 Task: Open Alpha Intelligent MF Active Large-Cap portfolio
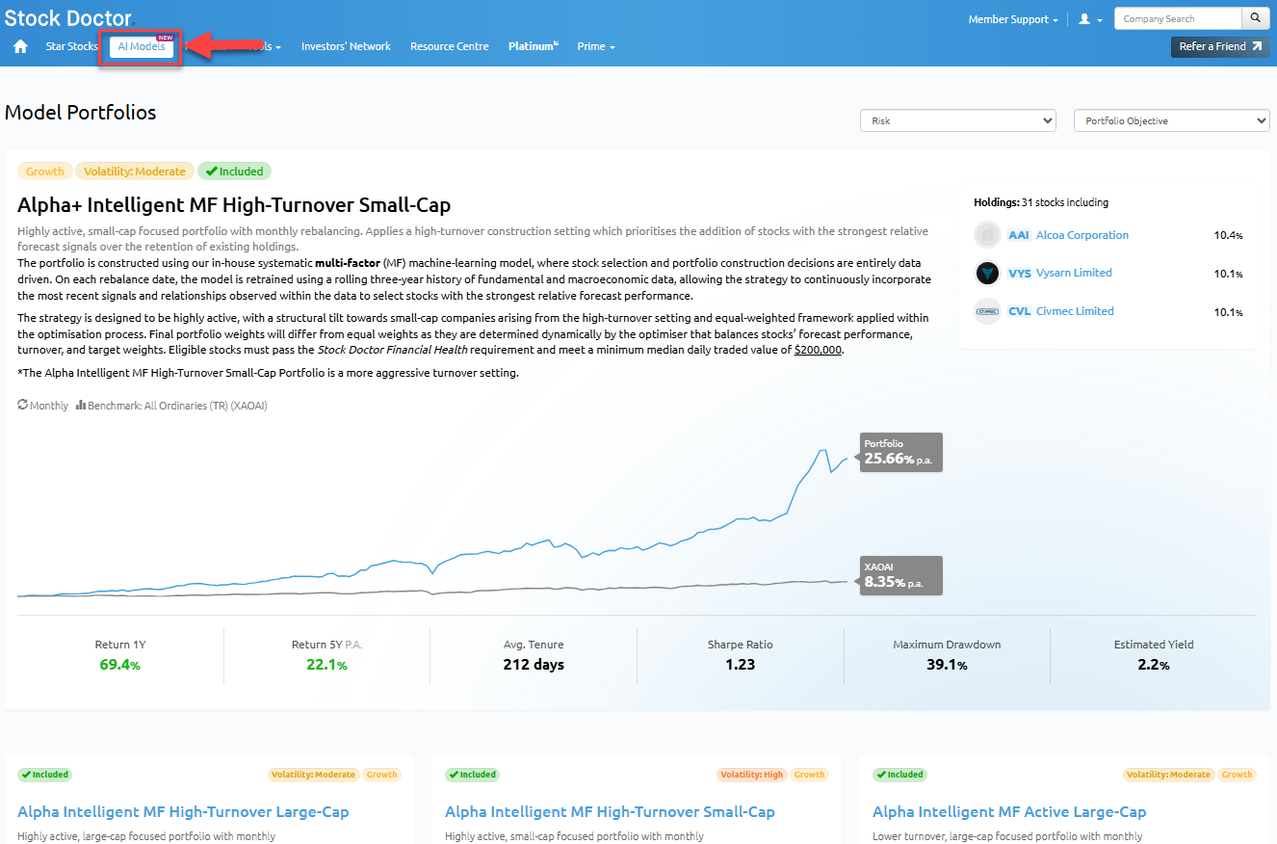point(1009,812)
